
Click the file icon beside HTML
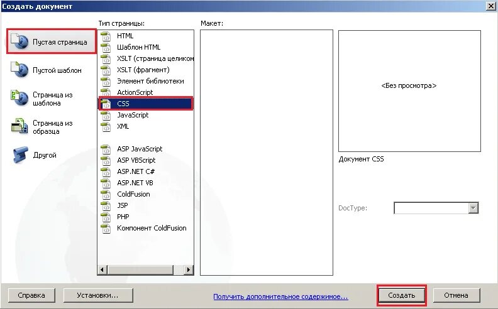[106, 36]
